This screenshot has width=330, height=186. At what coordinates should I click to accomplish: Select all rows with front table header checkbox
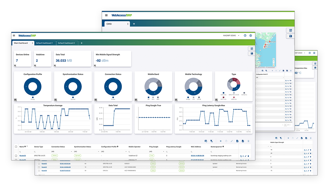(x=16, y=146)
